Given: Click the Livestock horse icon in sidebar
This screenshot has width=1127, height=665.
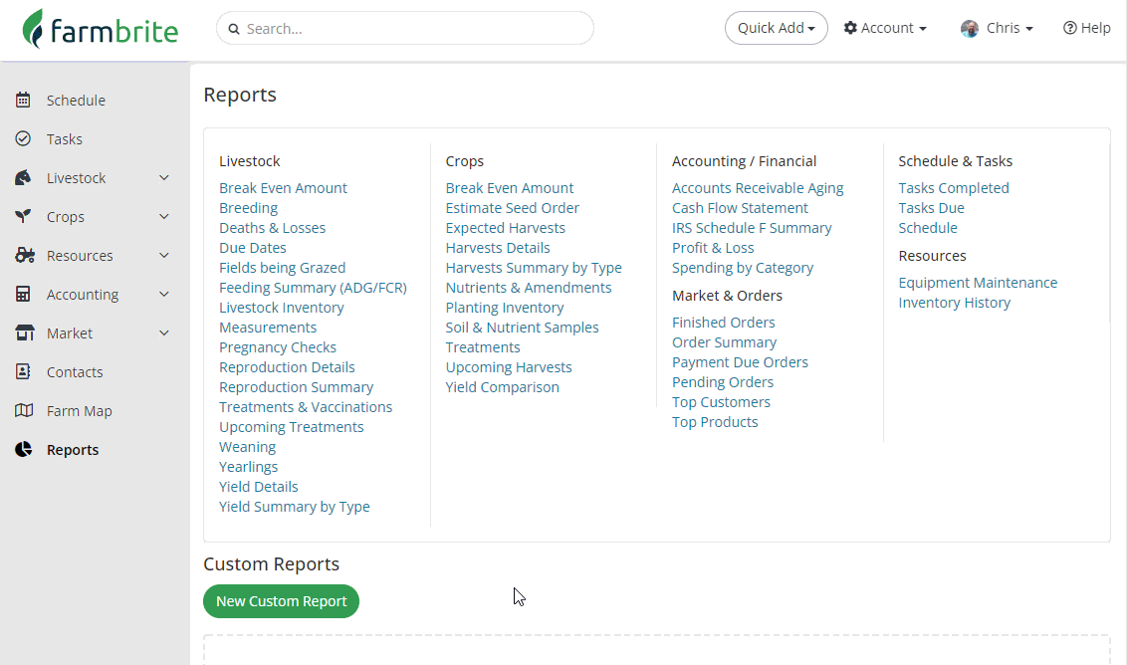Looking at the screenshot, I should 23,177.
